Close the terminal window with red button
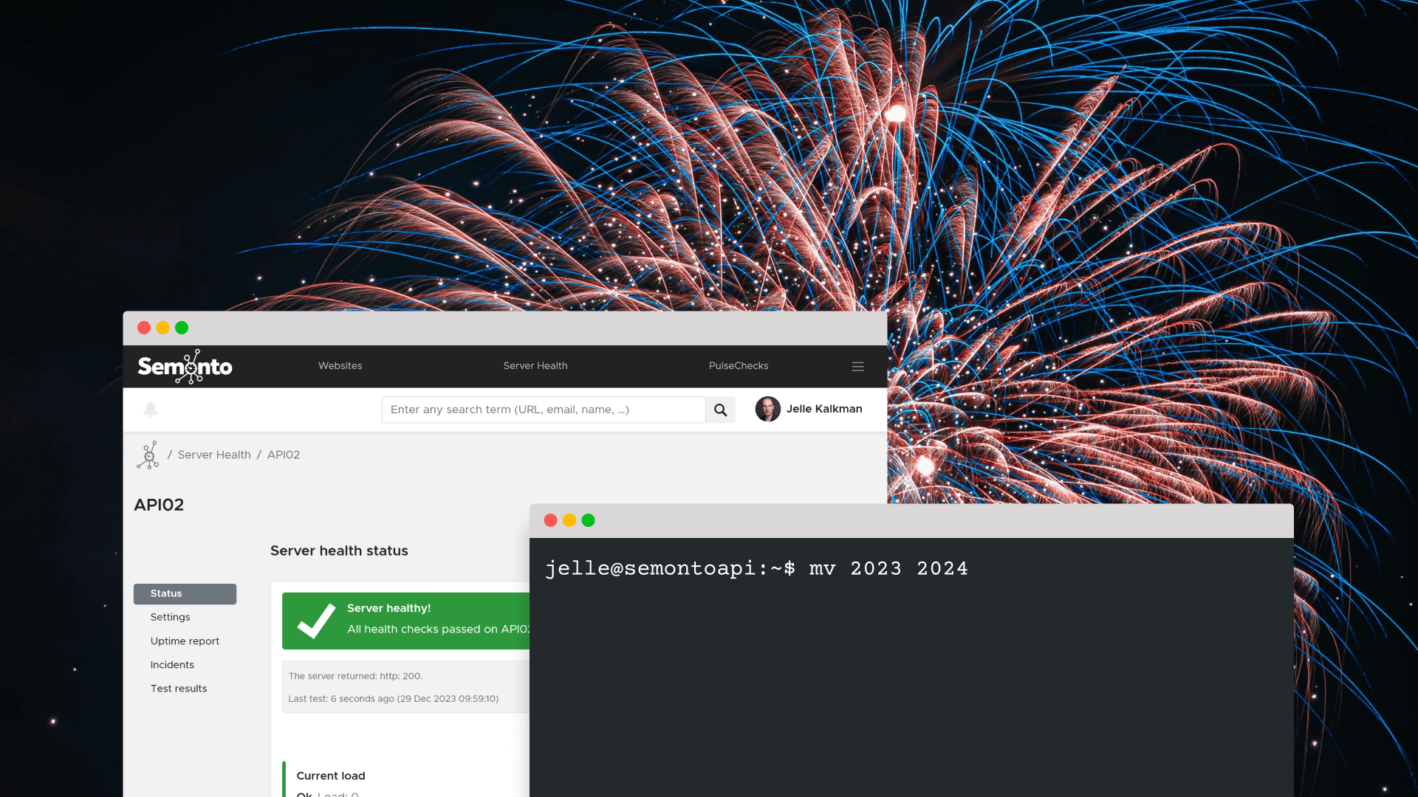The height and width of the screenshot is (797, 1418). pyautogui.click(x=550, y=520)
